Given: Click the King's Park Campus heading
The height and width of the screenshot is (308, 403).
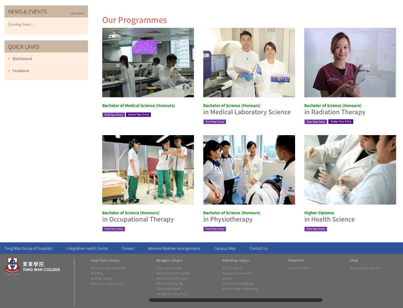Looking at the screenshot, I should coord(105,260).
